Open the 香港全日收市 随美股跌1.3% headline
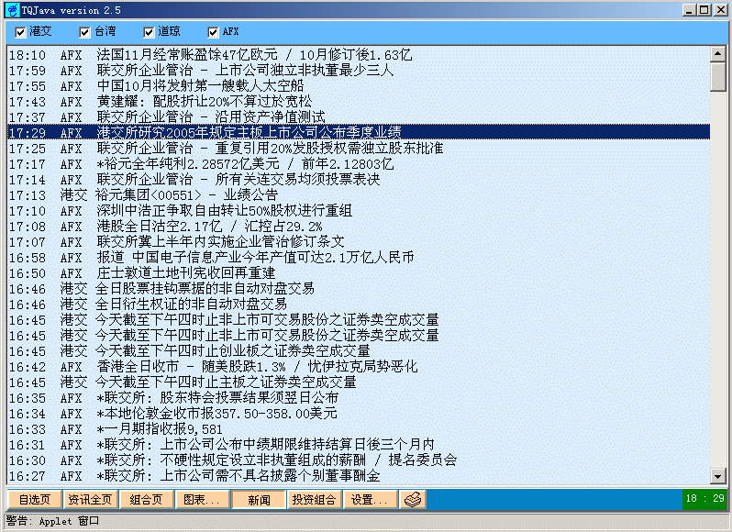 click(359, 367)
